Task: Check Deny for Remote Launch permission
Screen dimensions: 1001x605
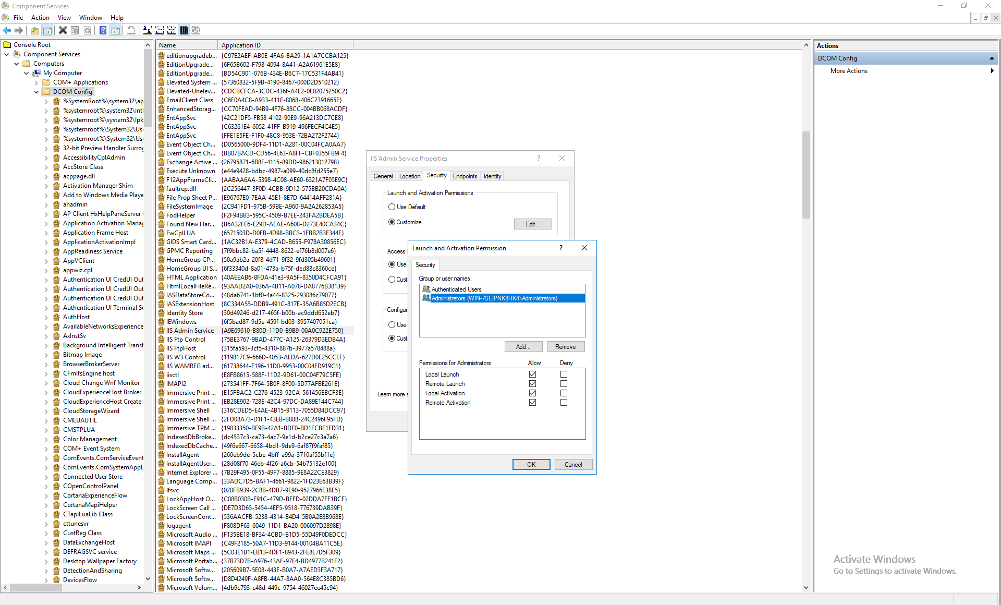Action: 563,383
